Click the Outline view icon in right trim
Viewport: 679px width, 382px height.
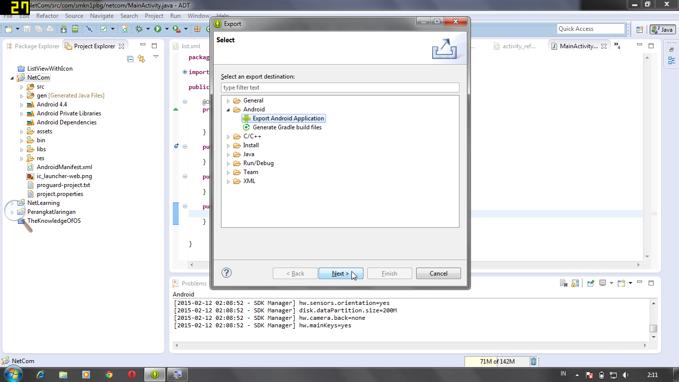pyautogui.click(x=672, y=61)
